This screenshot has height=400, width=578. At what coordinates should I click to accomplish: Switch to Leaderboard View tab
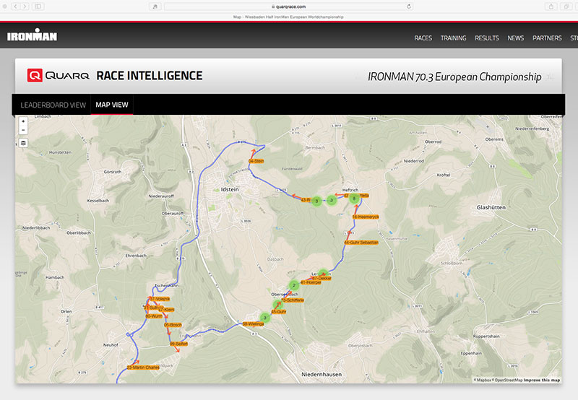pos(53,105)
